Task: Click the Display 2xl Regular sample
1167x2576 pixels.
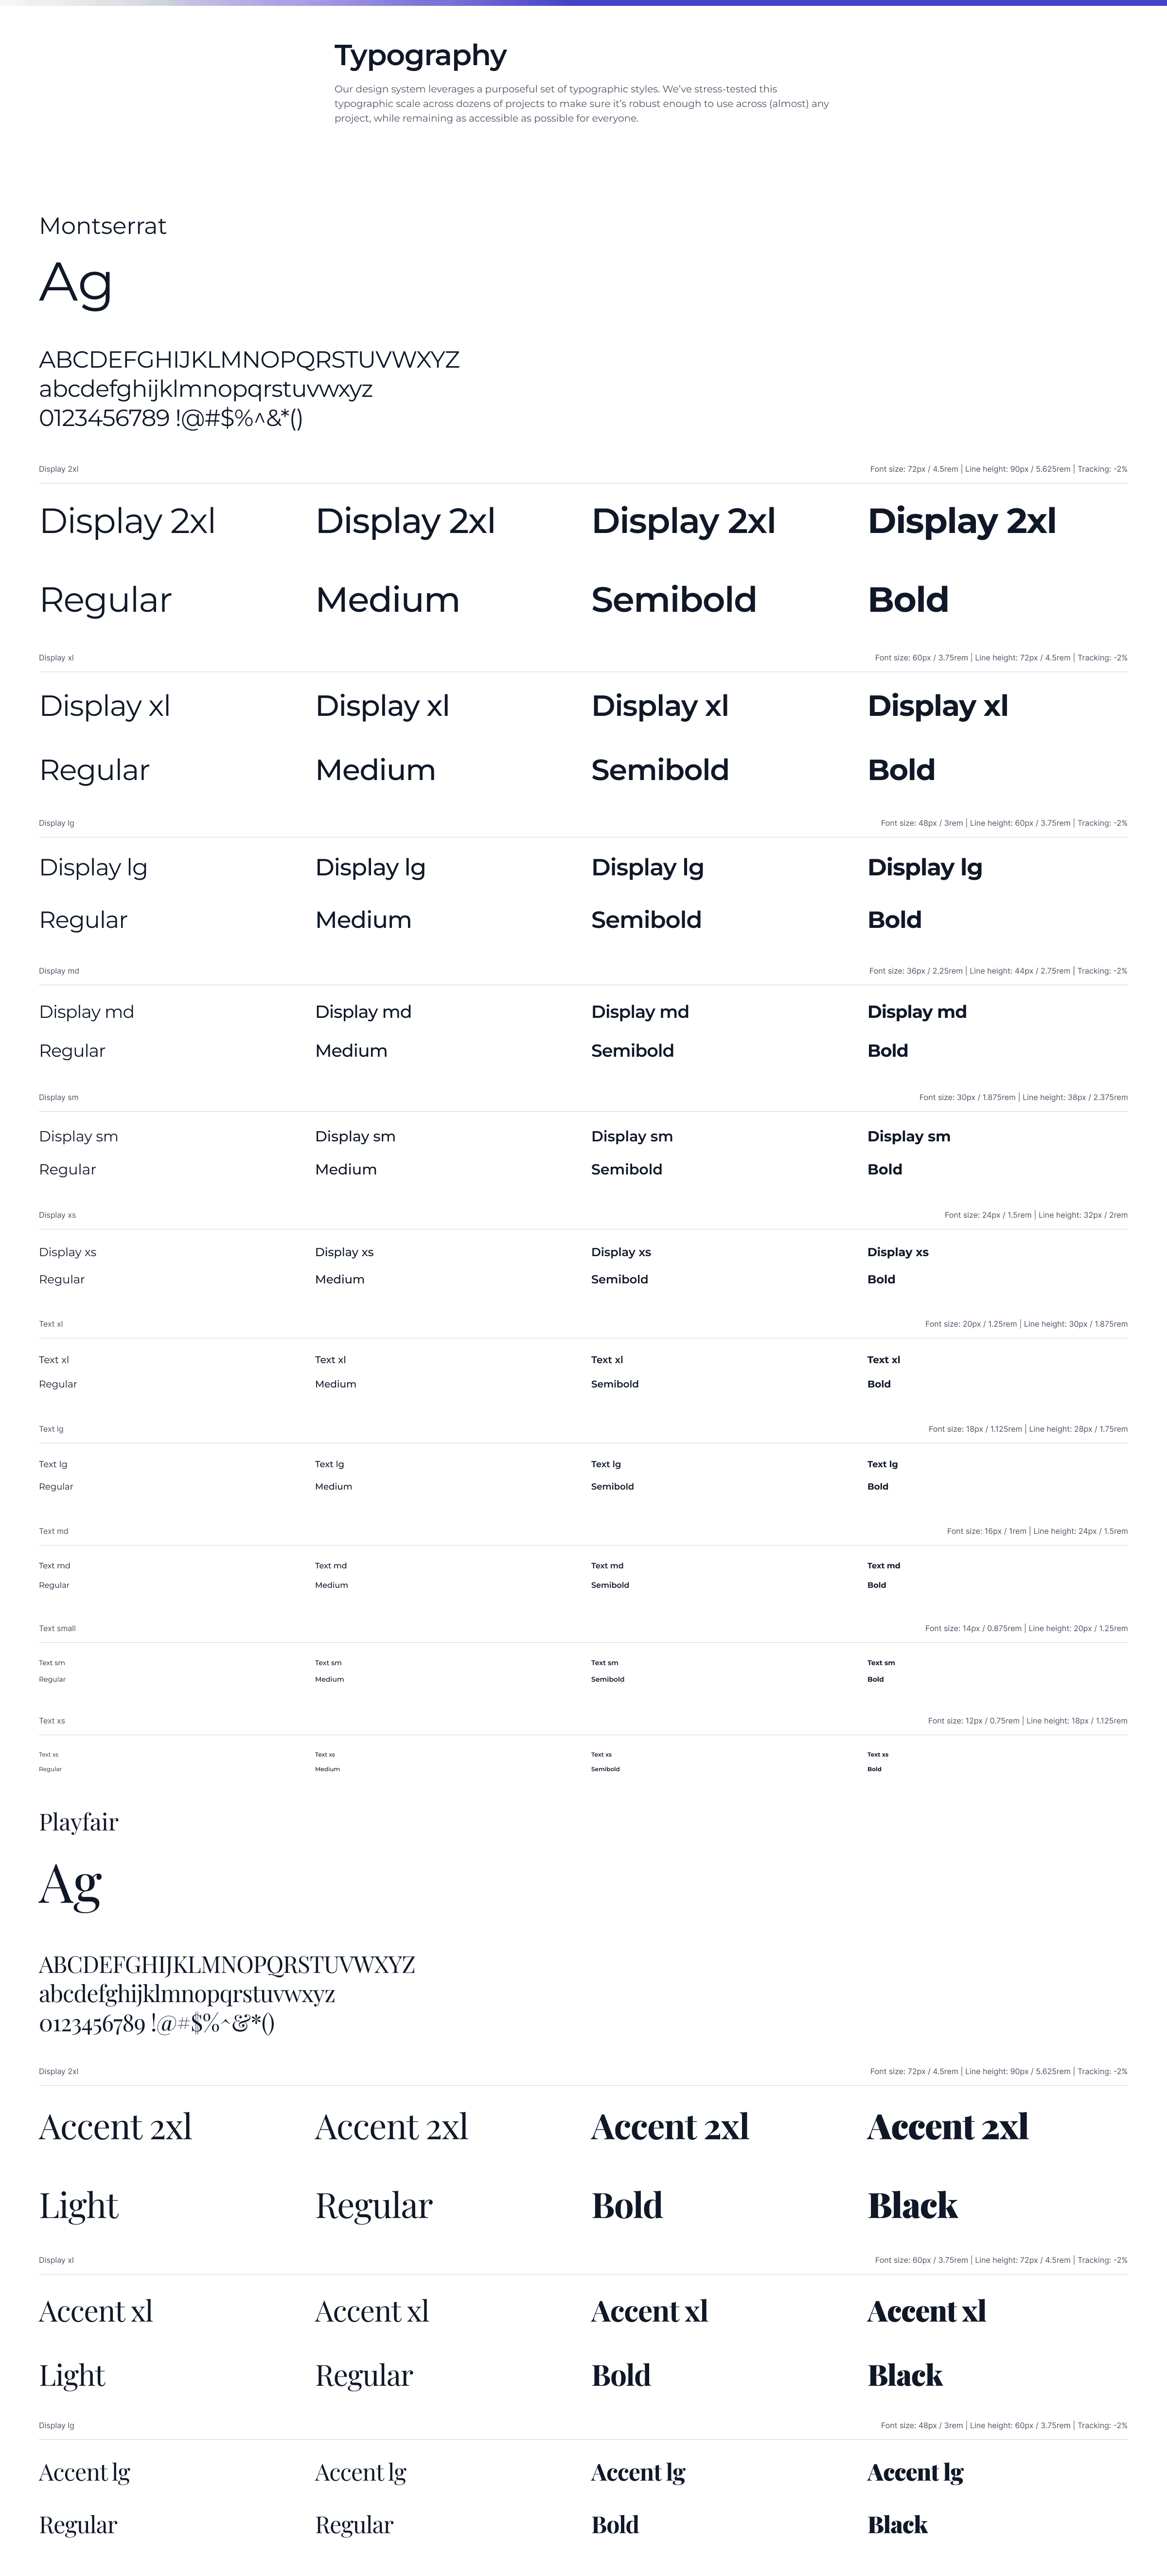Action: point(127,560)
